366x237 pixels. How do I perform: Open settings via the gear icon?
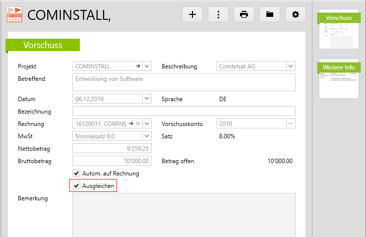[x=296, y=14]
